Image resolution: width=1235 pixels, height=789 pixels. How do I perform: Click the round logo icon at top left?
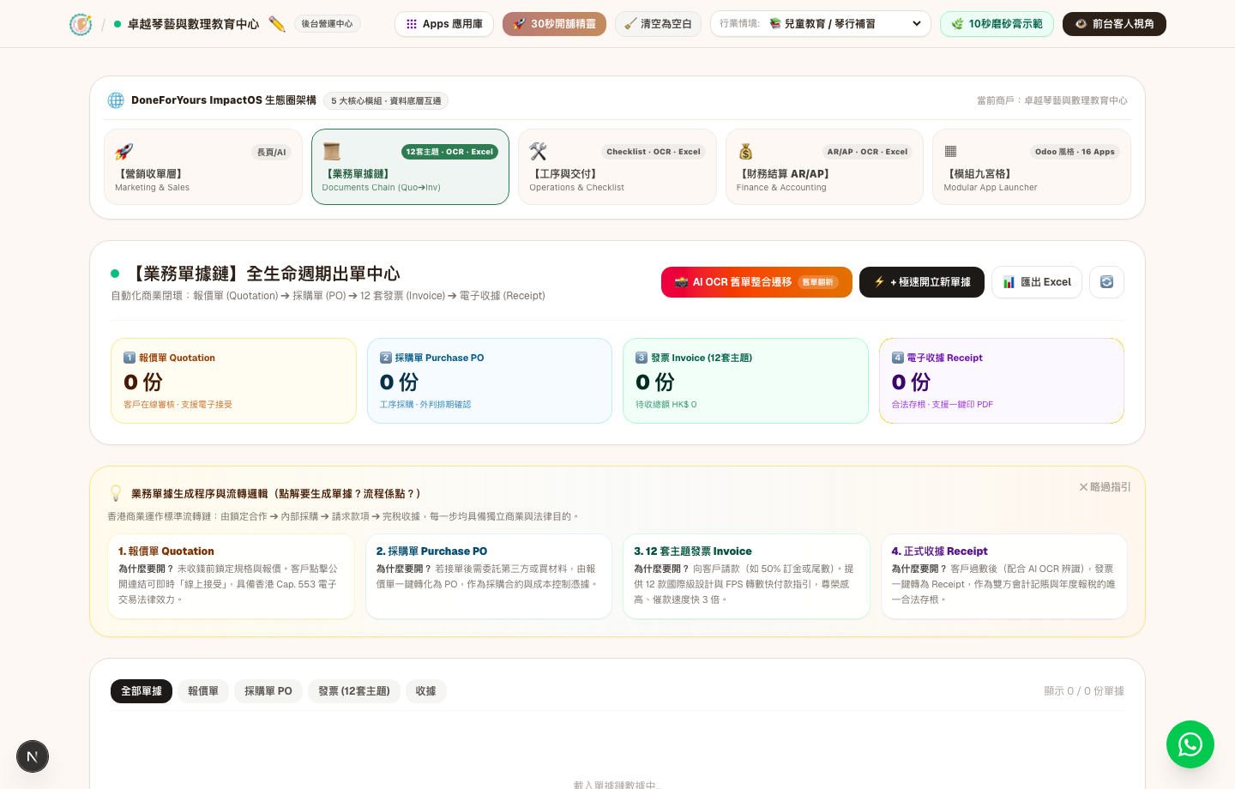coord(81,24)
